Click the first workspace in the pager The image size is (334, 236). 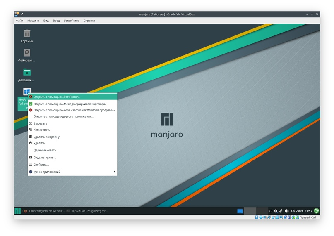point(250,211)
